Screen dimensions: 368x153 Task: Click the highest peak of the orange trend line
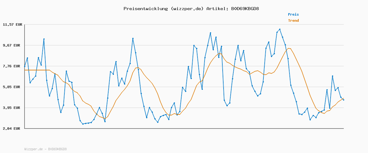pos(288,48)
